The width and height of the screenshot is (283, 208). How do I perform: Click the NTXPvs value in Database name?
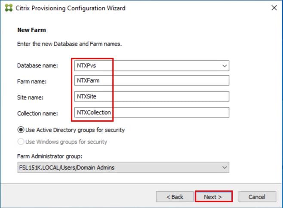coord(86,66)
